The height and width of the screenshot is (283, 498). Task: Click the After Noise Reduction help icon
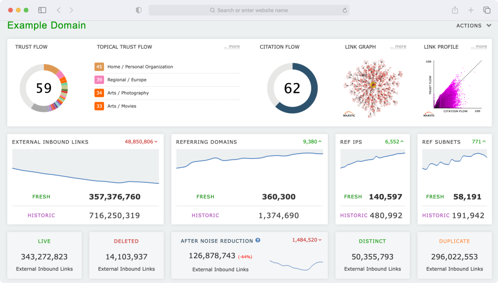tap(258, 240)
